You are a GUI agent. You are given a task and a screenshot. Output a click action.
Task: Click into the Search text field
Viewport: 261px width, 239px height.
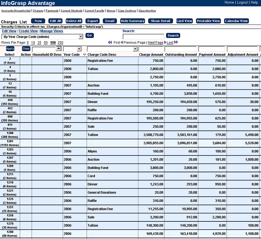pyautogui.click(x=143, y=37)
